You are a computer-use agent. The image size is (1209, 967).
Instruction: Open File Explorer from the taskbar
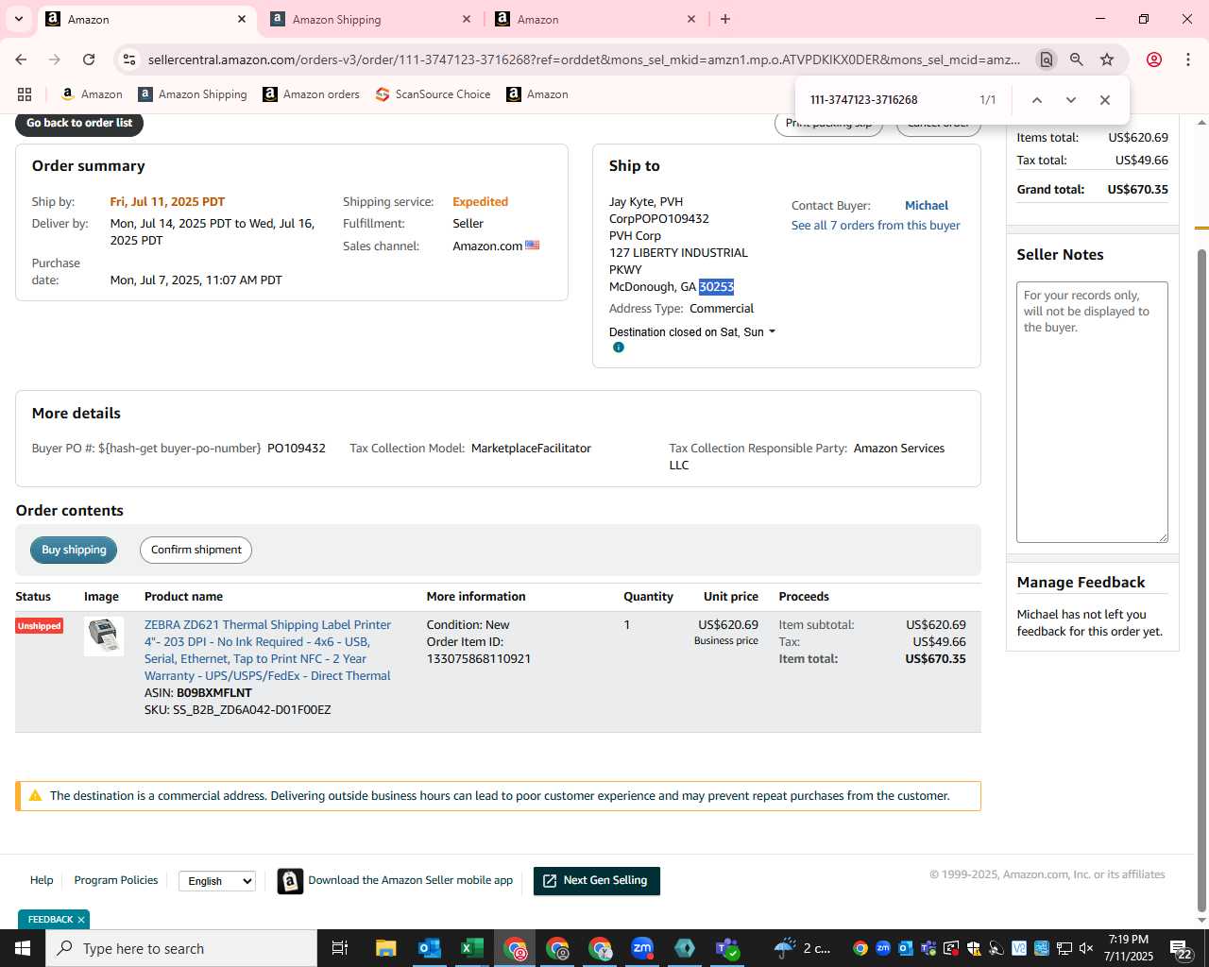385,948
